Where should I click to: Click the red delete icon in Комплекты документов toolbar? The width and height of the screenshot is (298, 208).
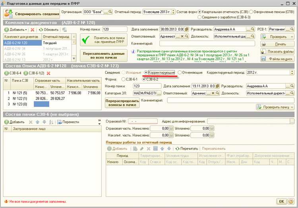tap(33, 30)
